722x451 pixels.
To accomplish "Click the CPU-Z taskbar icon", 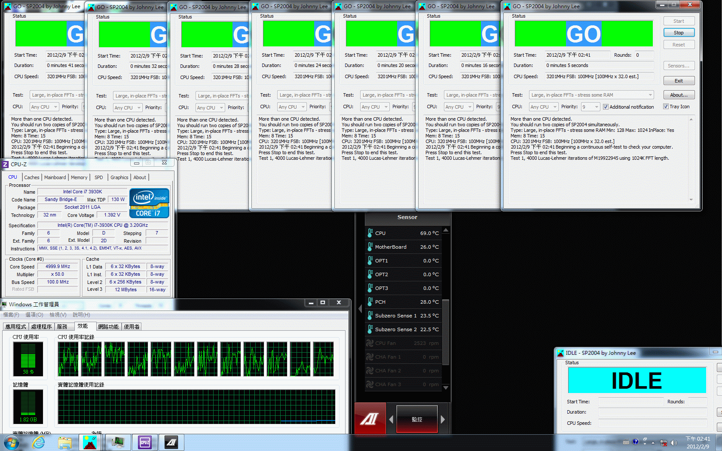I will (145, 442).
